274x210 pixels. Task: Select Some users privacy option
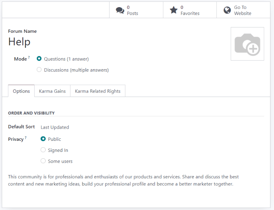(43, 161)
